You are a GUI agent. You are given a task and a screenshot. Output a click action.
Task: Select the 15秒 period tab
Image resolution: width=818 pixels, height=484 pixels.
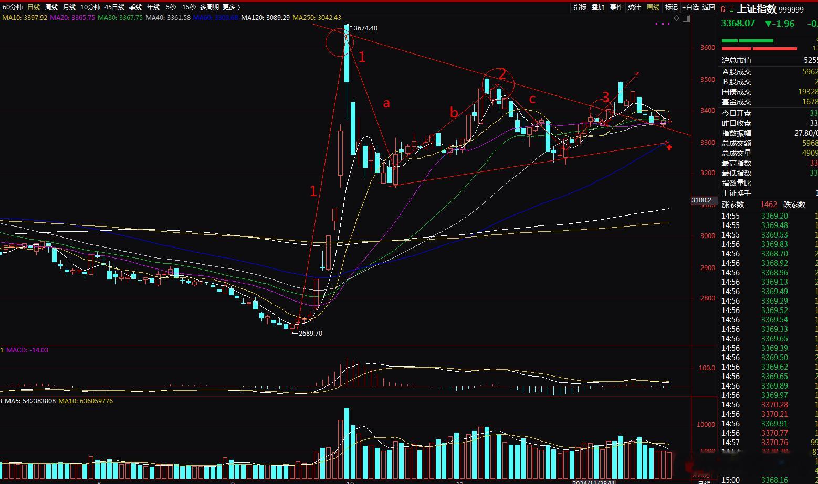(x=189, y=7)
